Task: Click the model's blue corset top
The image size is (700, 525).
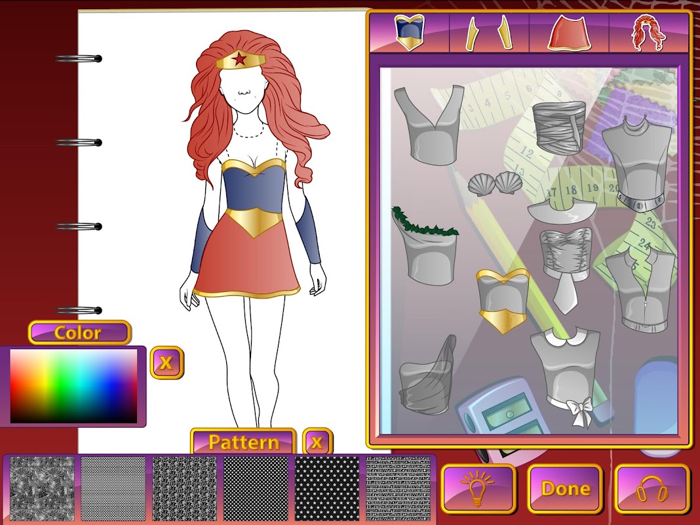Action: coord(254,190)
